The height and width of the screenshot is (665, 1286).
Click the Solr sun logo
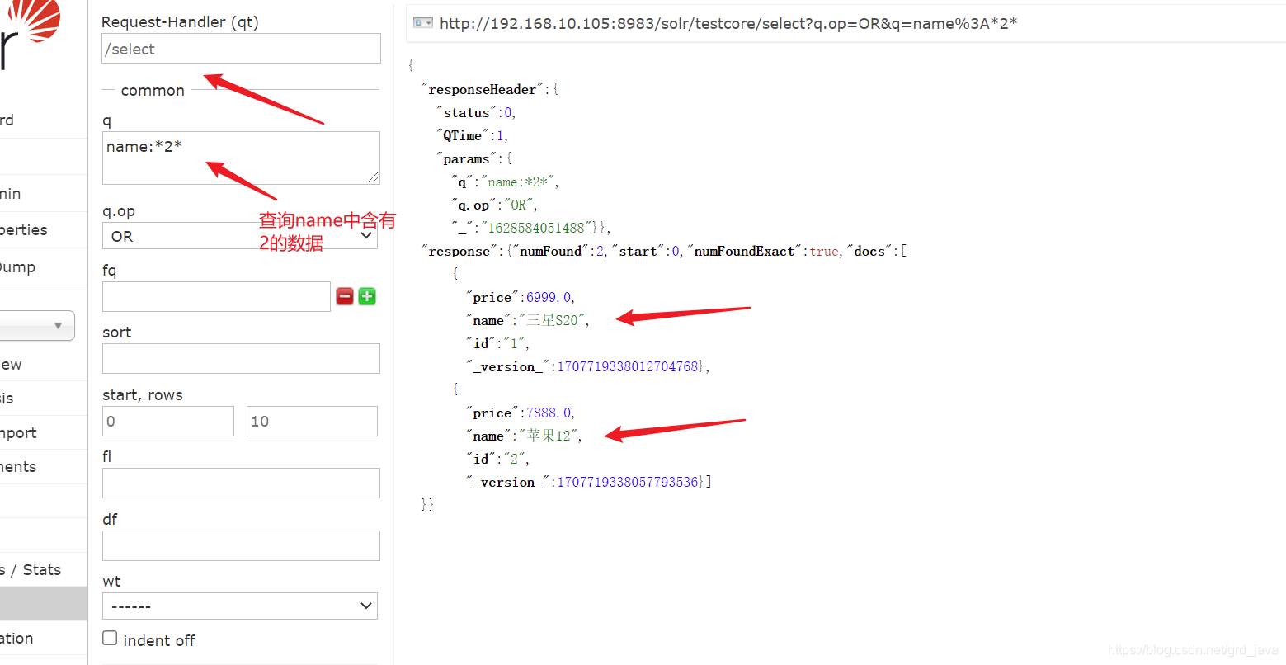click(33, 20)
